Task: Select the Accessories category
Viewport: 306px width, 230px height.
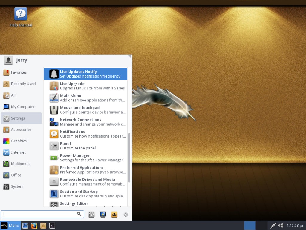Action: [x=21, y=129]
